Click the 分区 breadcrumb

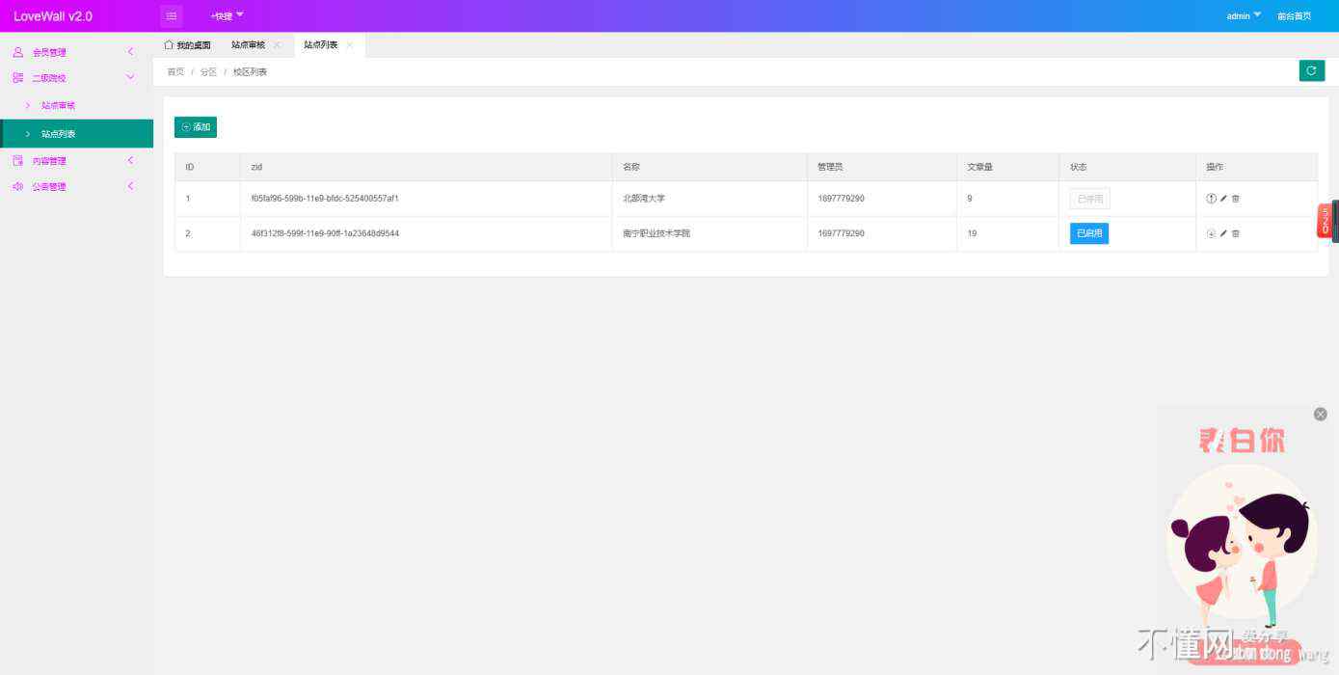coord(208,72)
